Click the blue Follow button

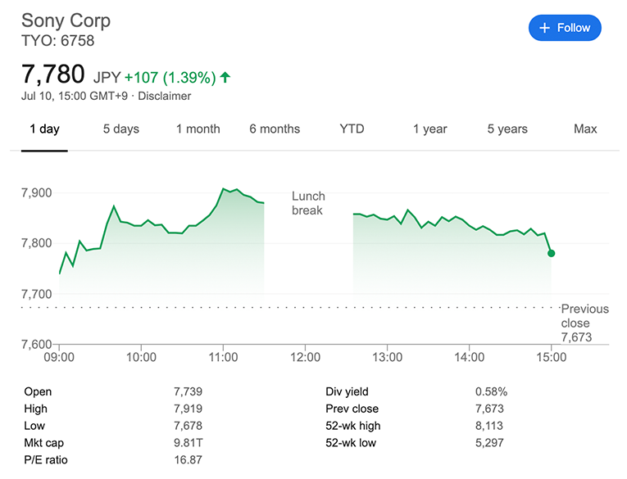(565, 28)
